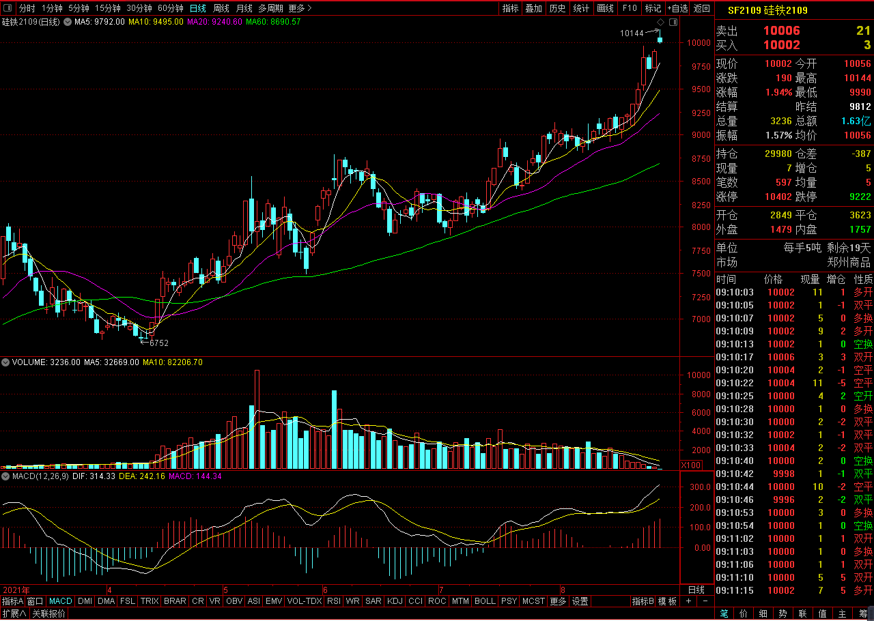Zoom in chart with the plus button
This screenshot has width=874, height=621.
[688, 601]
